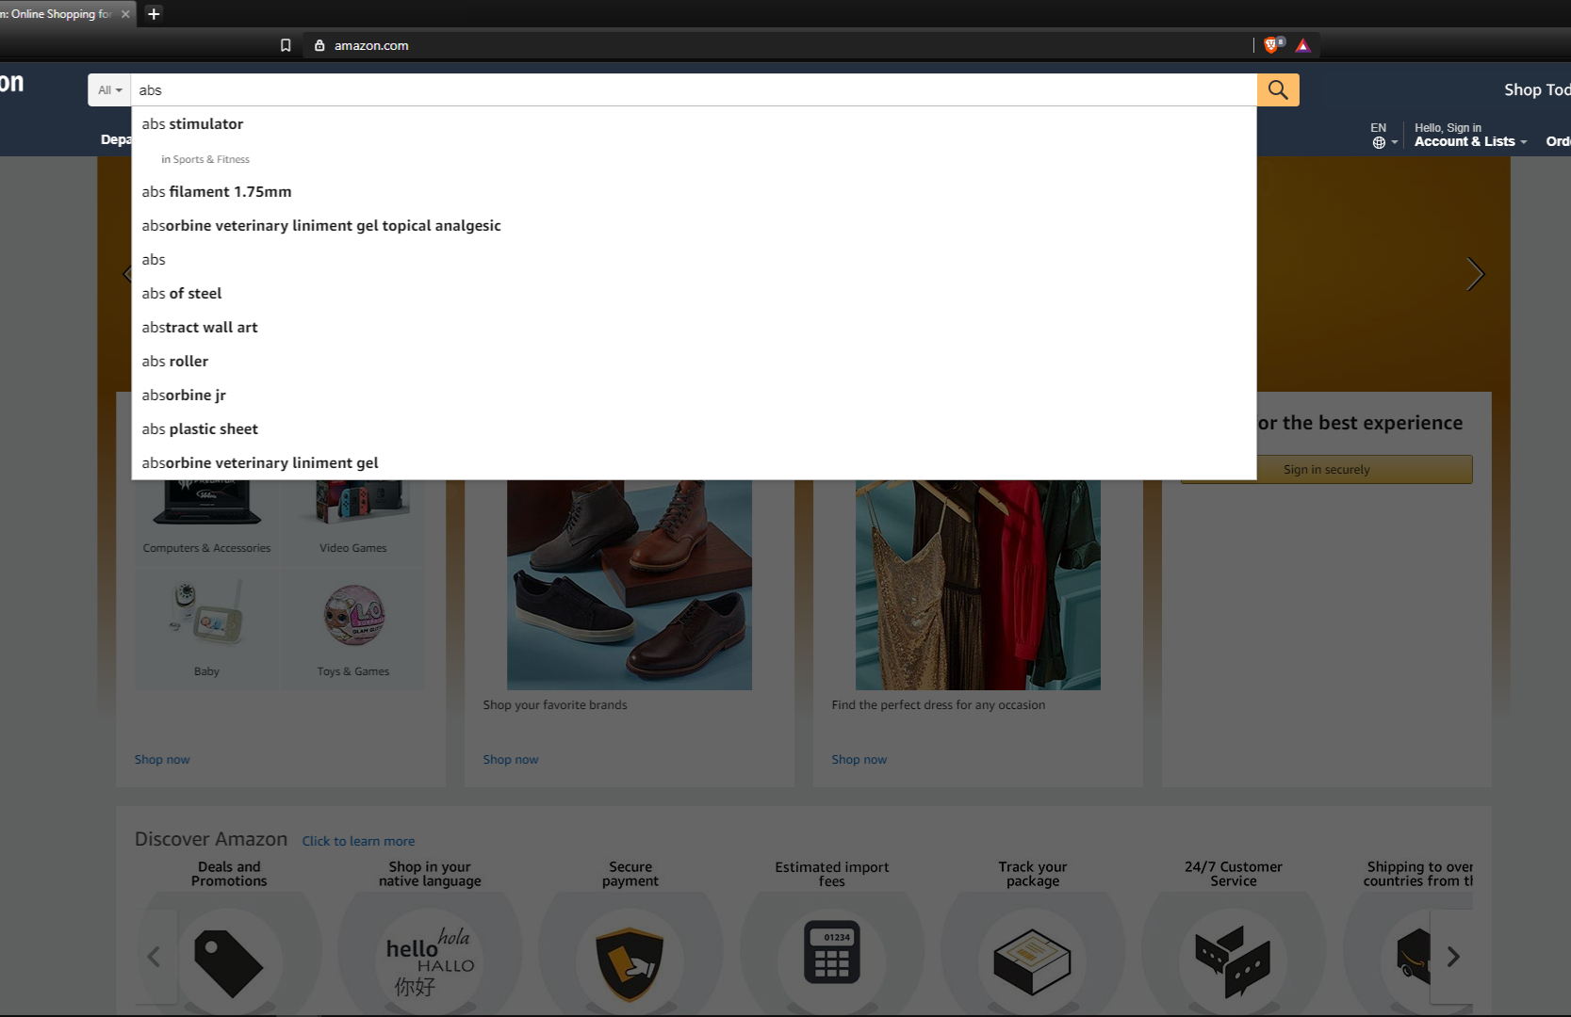Screen dimensions: 1571x1017
Task: Select suggestion abs stimulator
Action: pos(694,123)
